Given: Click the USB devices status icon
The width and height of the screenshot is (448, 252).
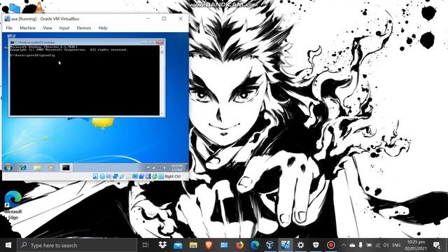Looking at the screenshot, I should point(122,176).
